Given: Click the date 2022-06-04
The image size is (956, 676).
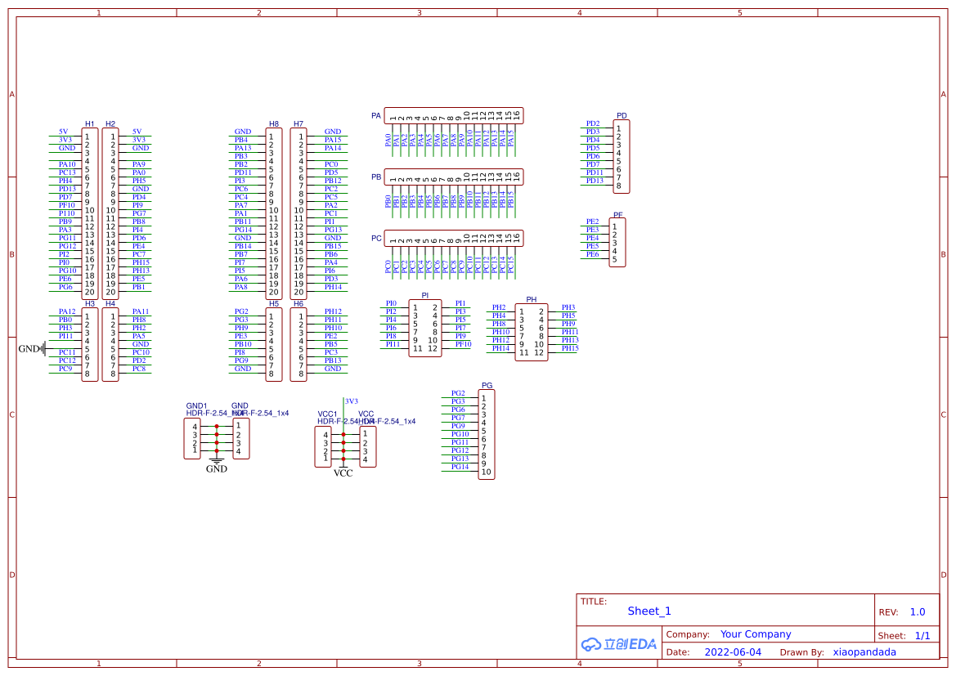Looking at the screenshot, I should [733, 652].
